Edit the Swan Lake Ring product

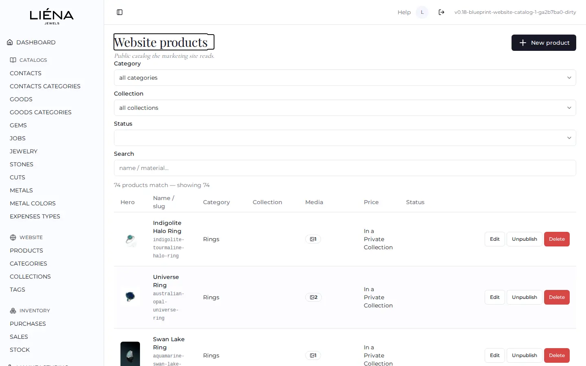(x=495, y=355)
